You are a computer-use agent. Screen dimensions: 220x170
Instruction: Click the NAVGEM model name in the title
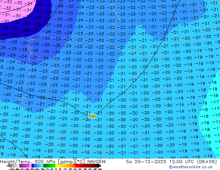96,162
